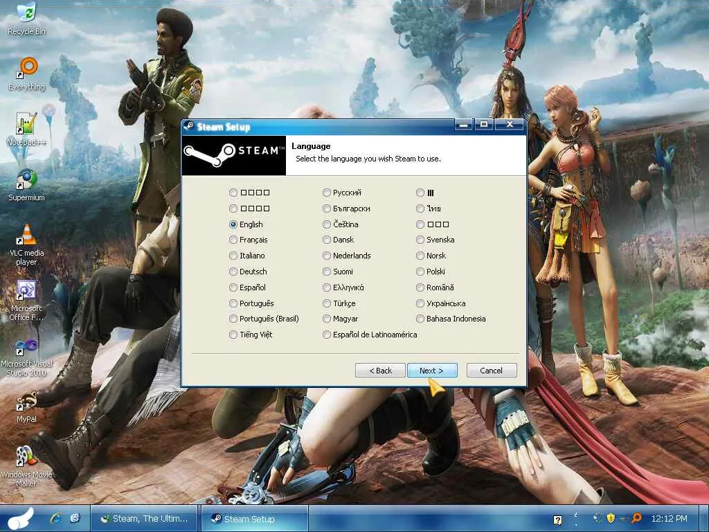This screenshot has width=709, height=532.
Task: Choose the Italiano radio button
Action: pos(247,256)
